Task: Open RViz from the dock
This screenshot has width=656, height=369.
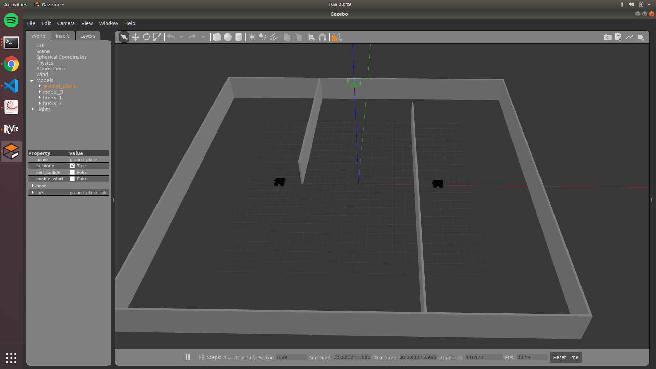Action: [x=11, y=129]
